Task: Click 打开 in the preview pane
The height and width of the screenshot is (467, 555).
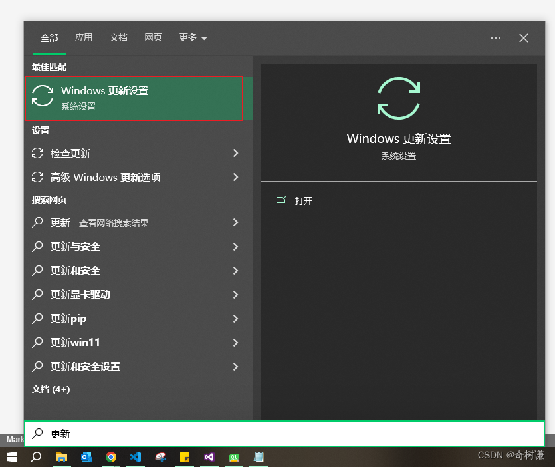Action: 294,200
